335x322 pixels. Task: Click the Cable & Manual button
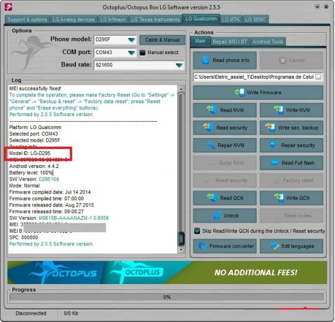coord(162,40)
